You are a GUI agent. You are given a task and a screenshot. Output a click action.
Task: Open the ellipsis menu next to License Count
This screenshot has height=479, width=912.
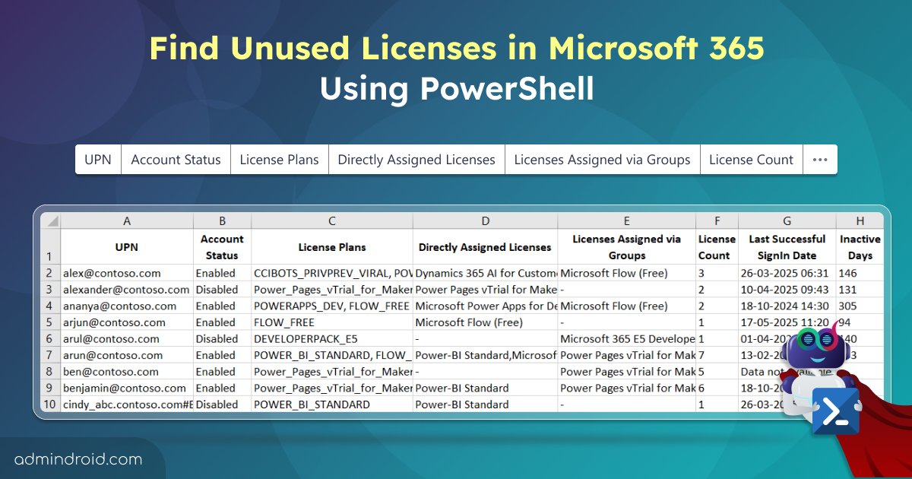click(820, 159)
